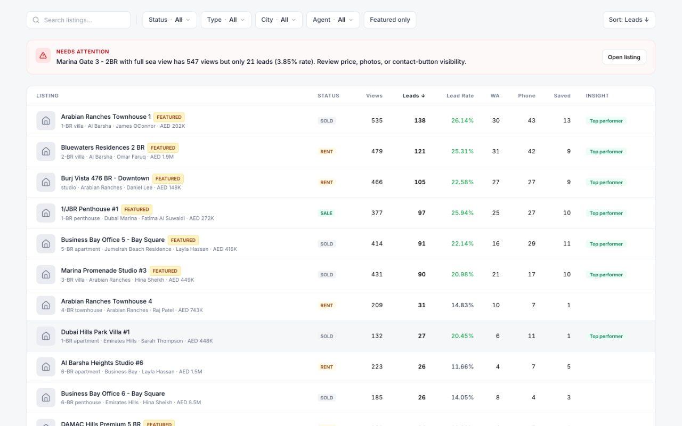Click FEATURED badge on Burj Vista 476 BR
Viewport: 682px width, 426px height.
(x=168, y=179)
